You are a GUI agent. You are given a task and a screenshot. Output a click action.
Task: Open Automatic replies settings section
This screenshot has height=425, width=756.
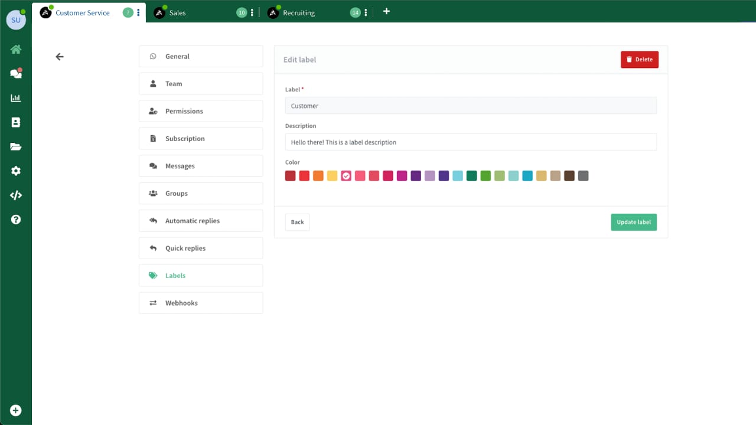click(201, 221)
